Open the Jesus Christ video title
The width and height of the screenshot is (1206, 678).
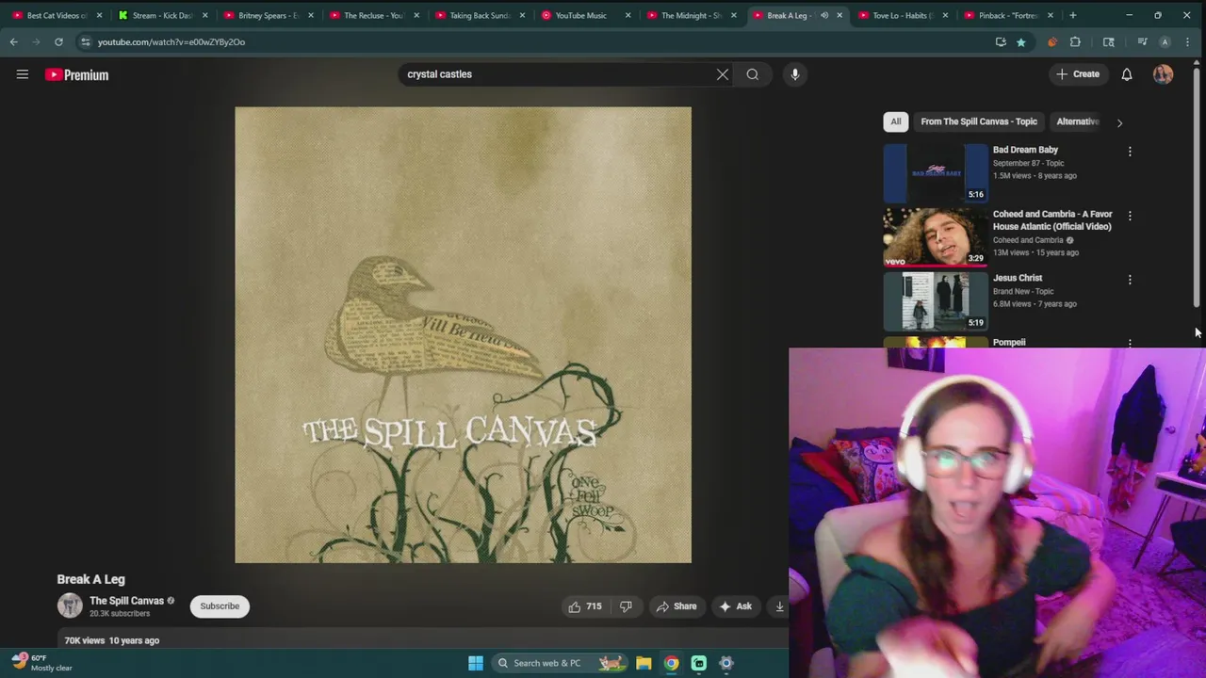(1018, 278)
